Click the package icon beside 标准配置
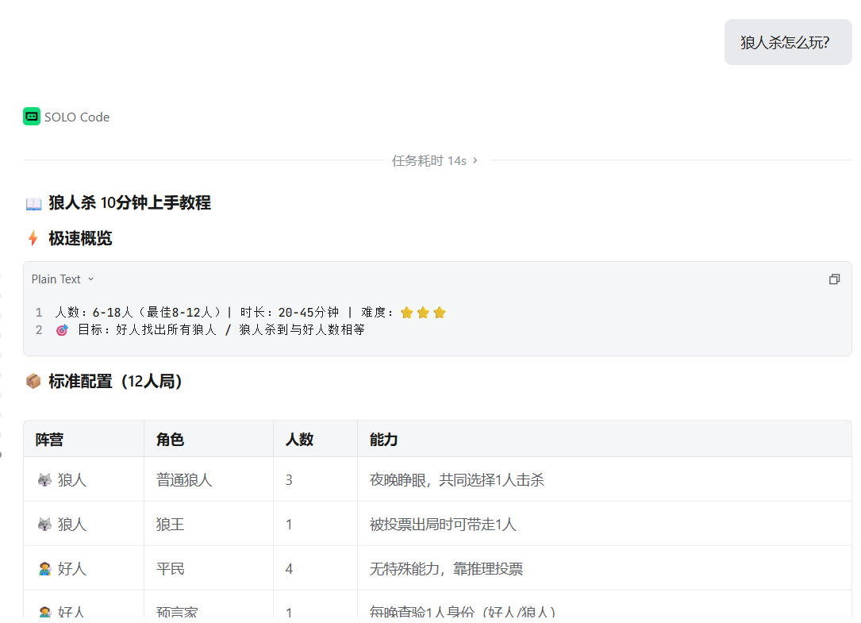This screenshot has width=861, height=623. click(x=33, y=381)
